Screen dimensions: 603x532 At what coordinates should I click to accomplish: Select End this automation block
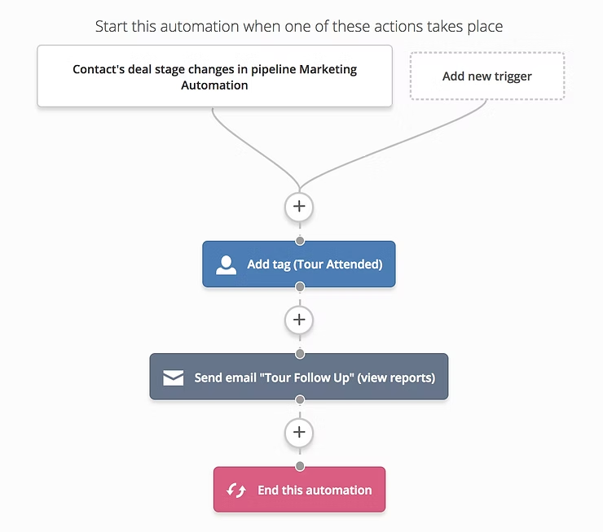pyautogui.click(x=299, y=490)
